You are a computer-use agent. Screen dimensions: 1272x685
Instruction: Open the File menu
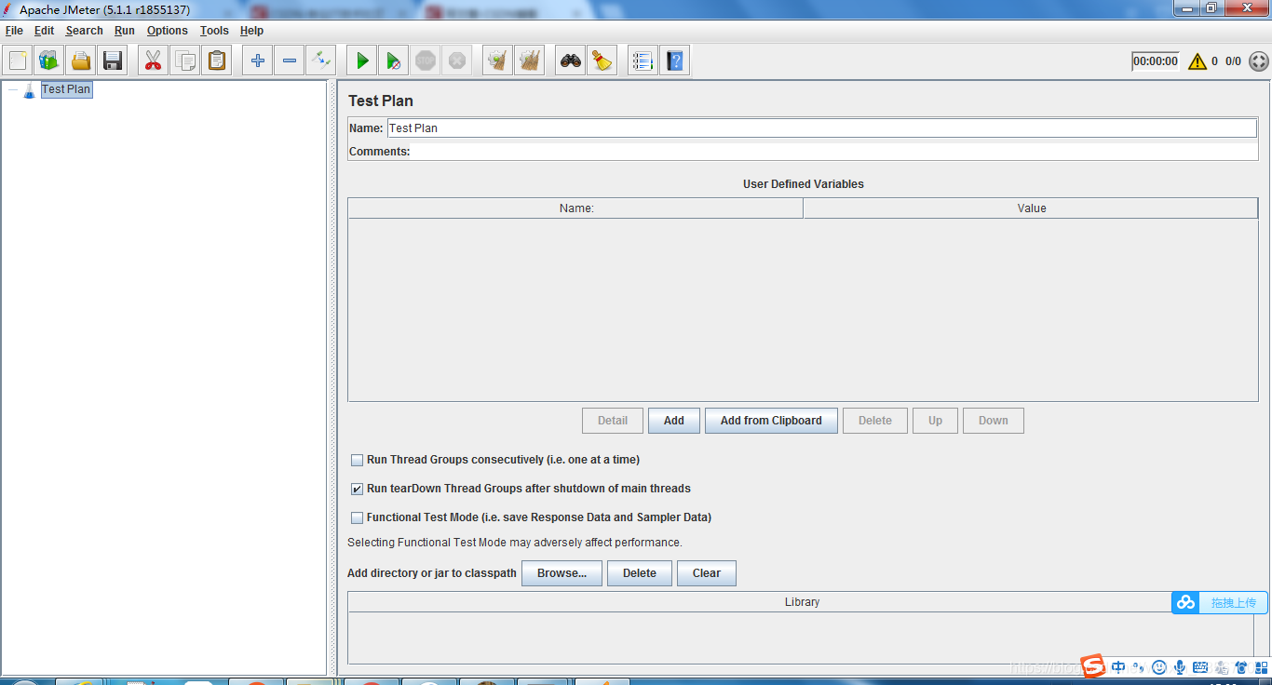[x=14, y=31]
